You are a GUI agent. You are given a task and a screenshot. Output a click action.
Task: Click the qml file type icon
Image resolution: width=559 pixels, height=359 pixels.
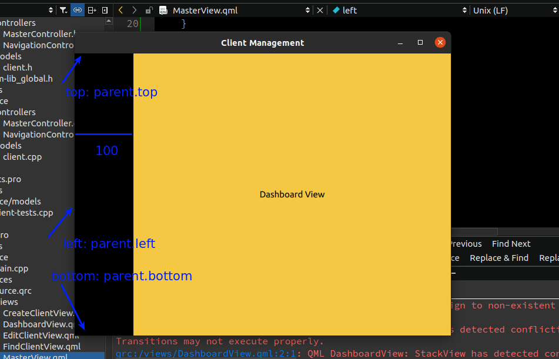[x=163, y=11]
